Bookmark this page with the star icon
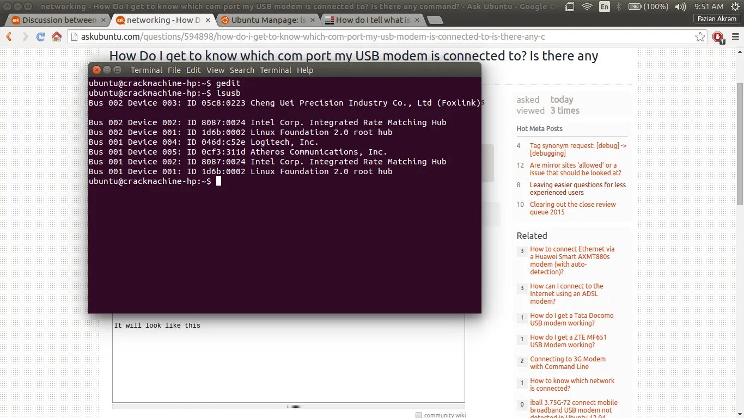The width and height of the screenshot is (744, 418). [x=700, y=37]
